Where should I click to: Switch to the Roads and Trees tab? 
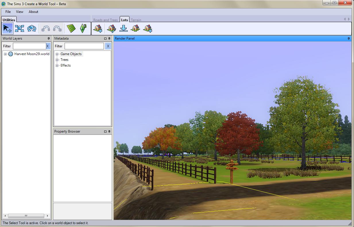pos(105,20)
